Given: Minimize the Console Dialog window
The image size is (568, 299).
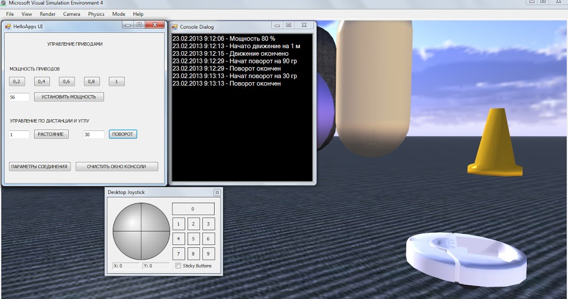Looking at the screenshot, I should tap(277, 25).
